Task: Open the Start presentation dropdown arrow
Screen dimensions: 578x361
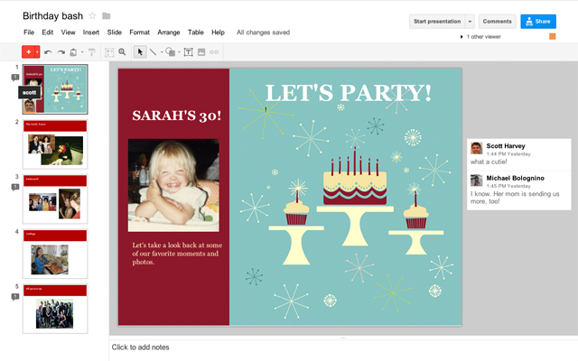Action: coord(470,22)
